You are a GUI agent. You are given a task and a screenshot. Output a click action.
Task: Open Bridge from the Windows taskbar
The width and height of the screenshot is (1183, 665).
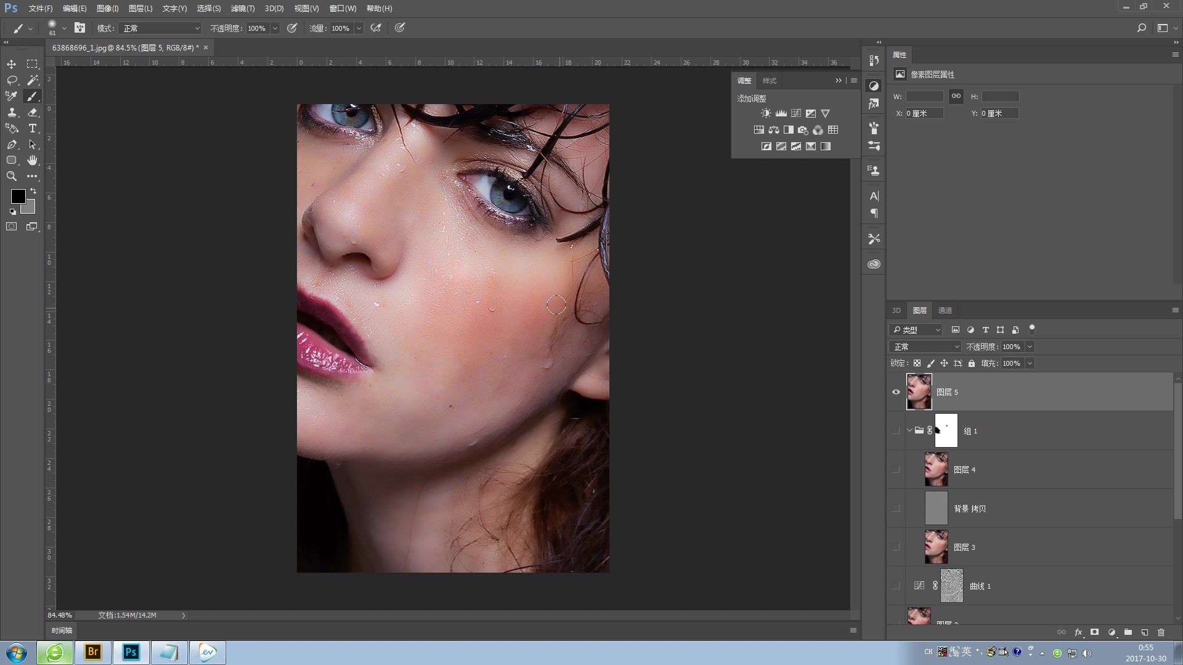[93, 652]
